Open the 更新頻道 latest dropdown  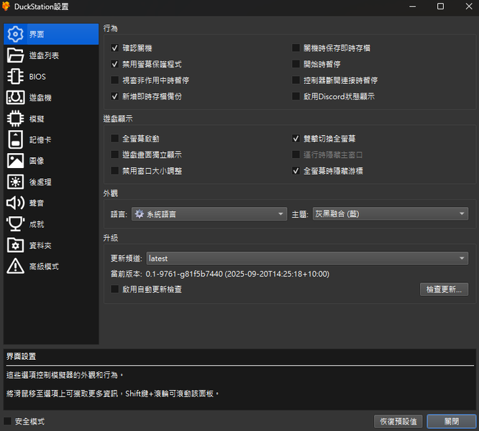point(307,259)
